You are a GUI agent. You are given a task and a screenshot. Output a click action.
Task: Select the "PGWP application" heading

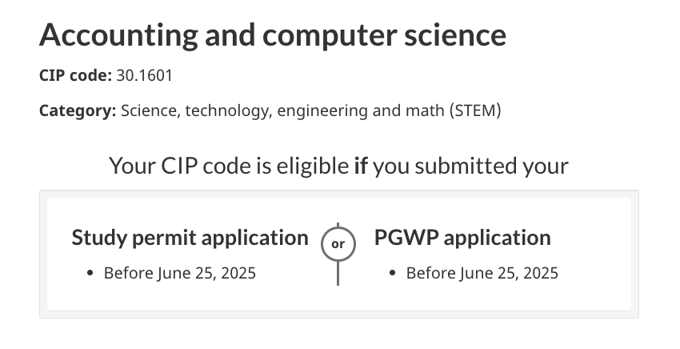coord(462,238)
